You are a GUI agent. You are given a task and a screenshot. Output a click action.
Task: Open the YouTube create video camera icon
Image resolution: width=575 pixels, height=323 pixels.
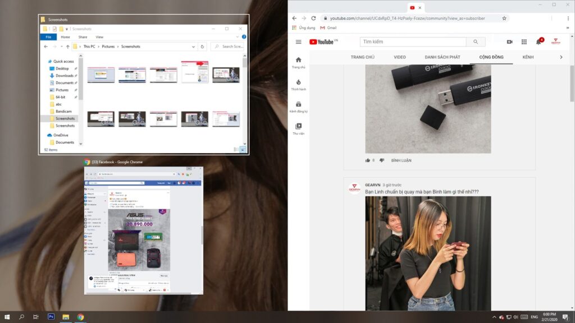[x=510, y=41]
